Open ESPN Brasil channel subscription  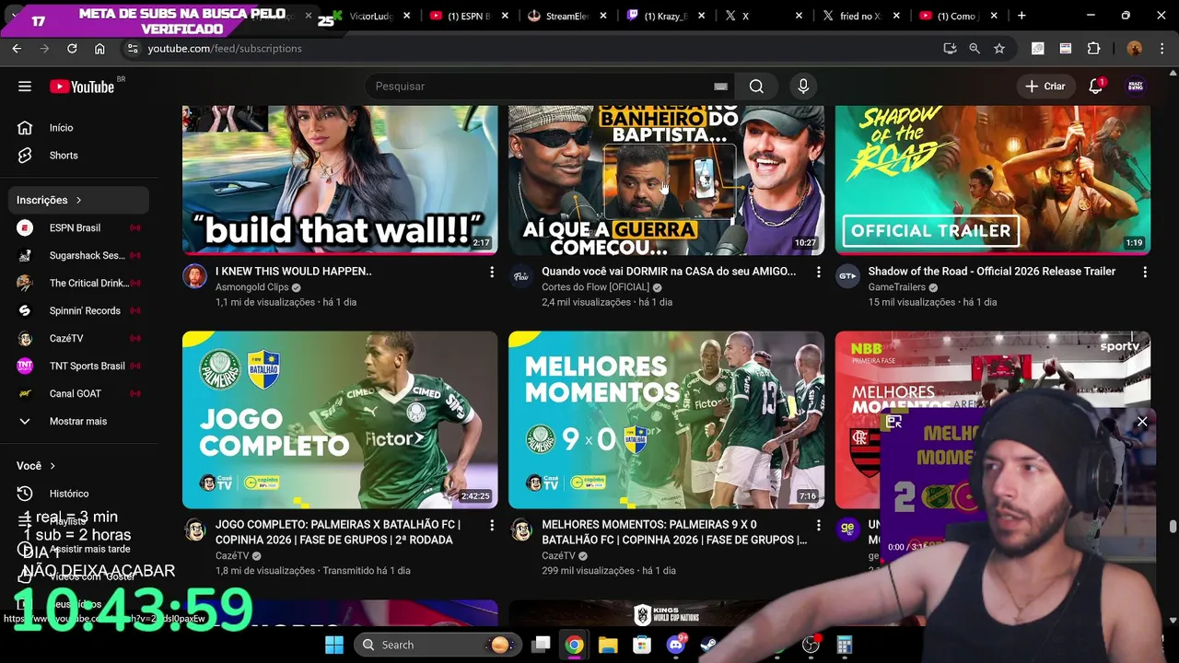click(79, 227)
